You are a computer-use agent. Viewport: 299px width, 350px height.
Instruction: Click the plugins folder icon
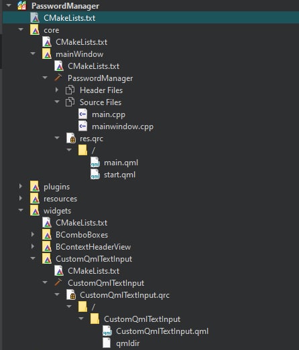click(35, 187)
